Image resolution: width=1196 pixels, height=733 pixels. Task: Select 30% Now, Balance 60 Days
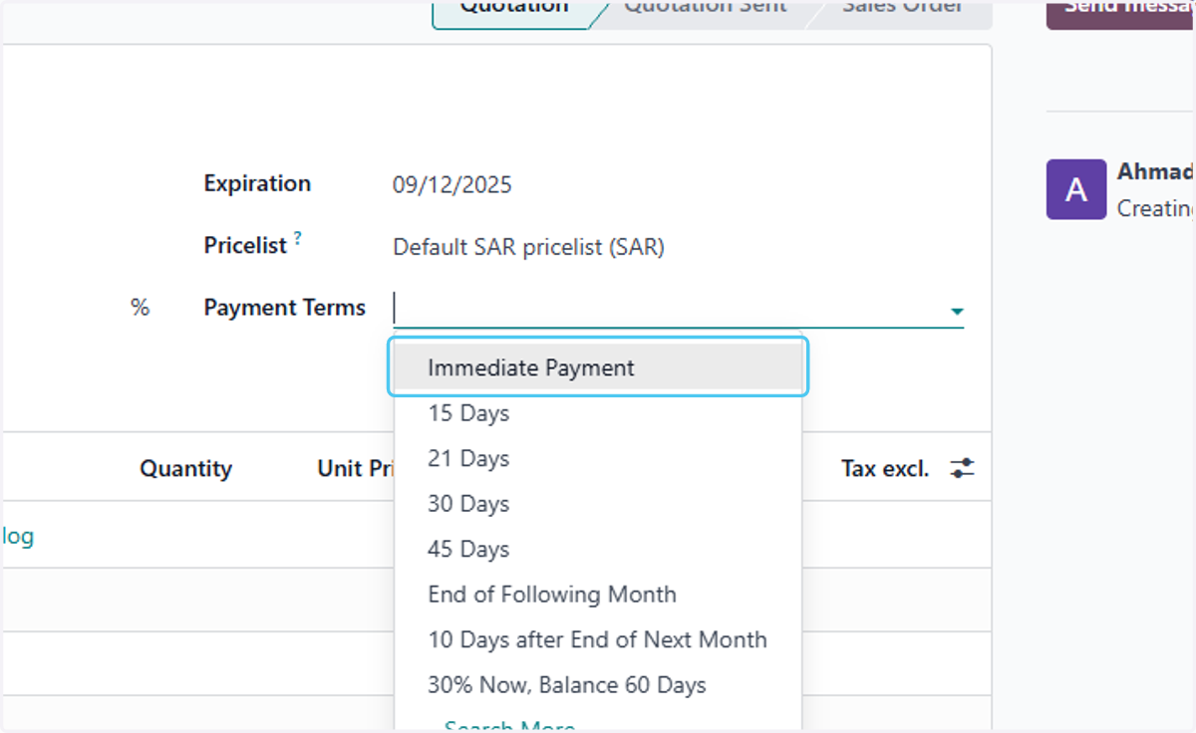pos(598,685)
